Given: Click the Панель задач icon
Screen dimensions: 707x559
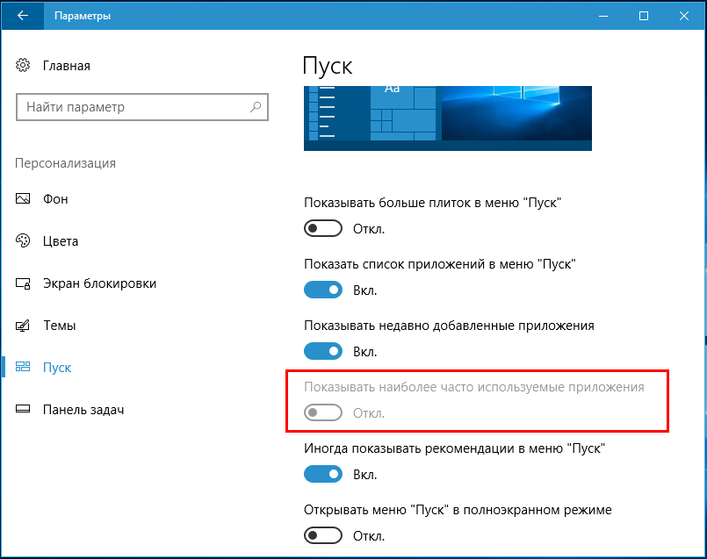Looking at the screenshot, I should pyautogui.click(x=23, y=410).
